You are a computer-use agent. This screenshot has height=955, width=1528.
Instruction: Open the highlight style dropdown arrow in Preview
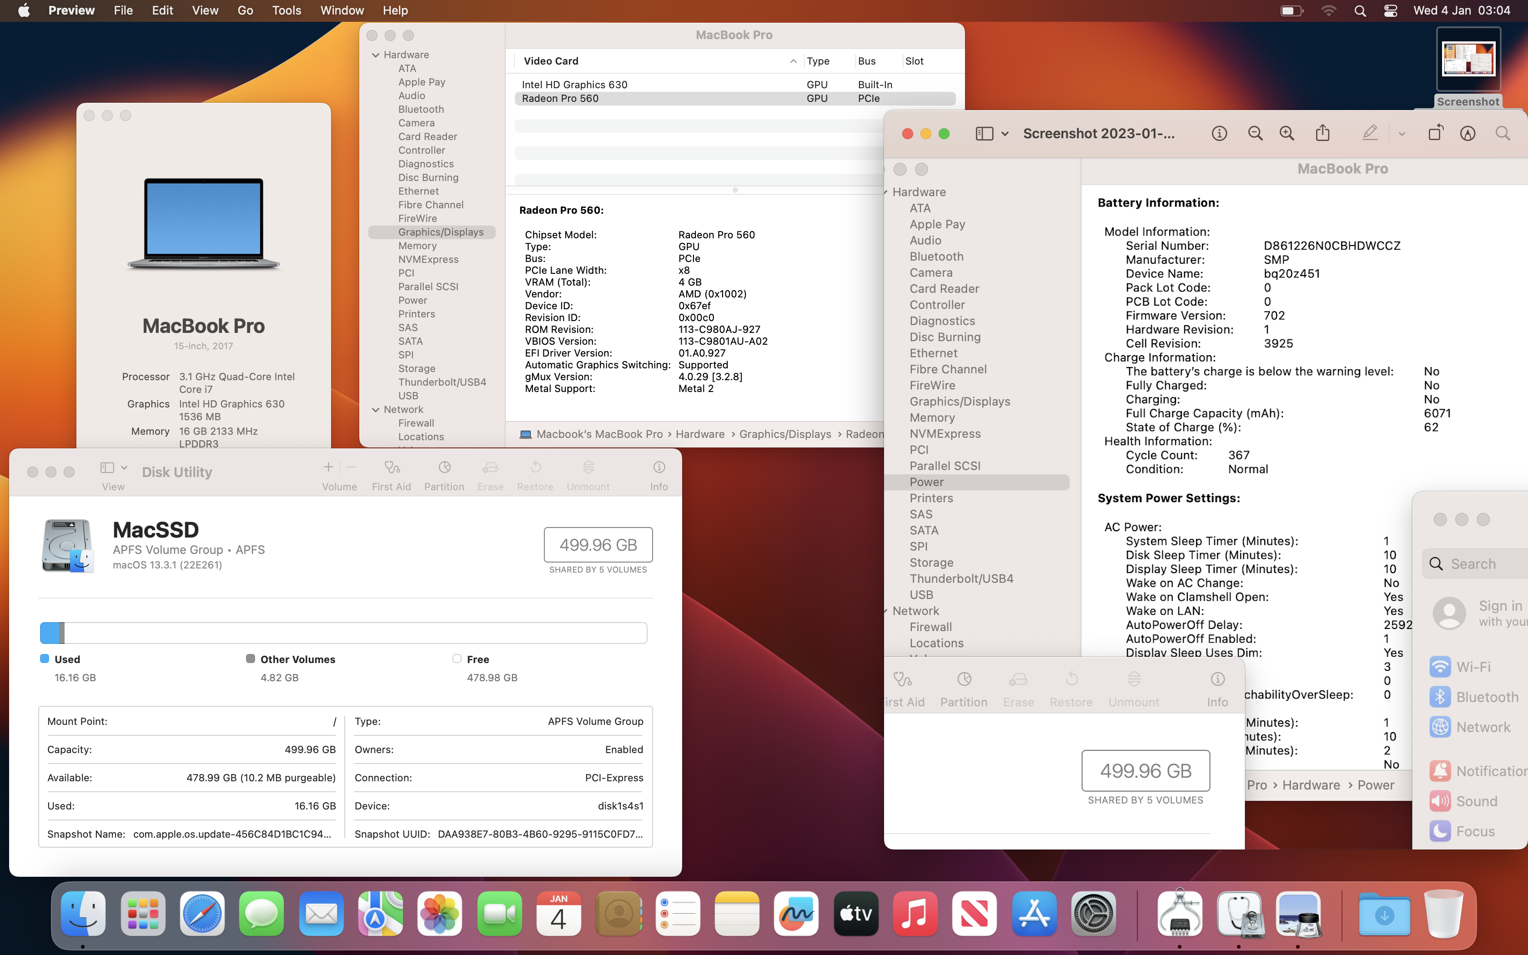click(1402, 133)
